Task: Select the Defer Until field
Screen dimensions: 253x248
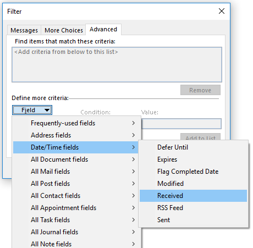Action: [193, 147]
